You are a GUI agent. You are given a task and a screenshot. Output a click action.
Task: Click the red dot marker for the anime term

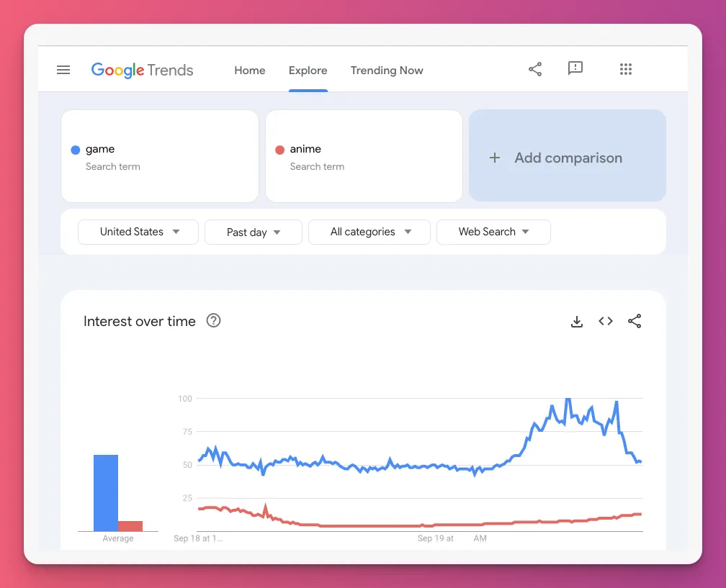[279, 149]
